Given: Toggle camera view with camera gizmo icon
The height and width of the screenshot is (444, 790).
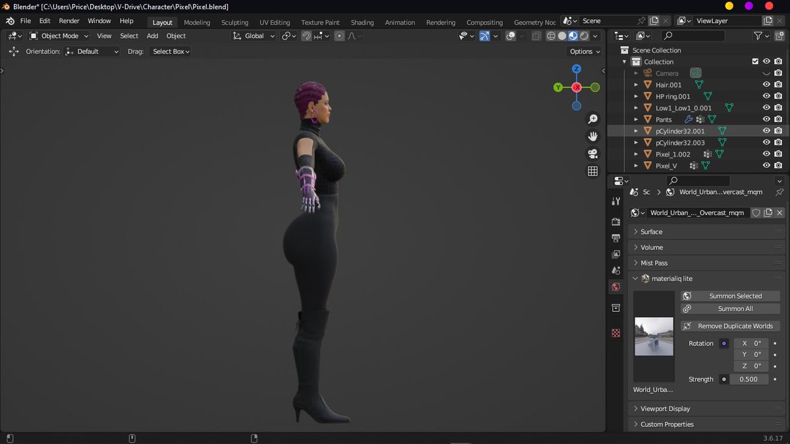Looking at the screenshot, I should pyautogui.click(x=592, y=153).
